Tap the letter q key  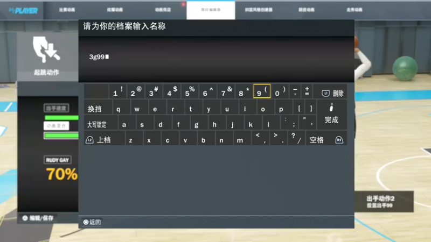tap(122, 107)
